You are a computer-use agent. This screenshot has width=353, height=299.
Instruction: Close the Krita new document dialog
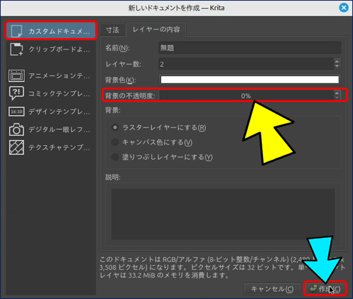click(343, 8)
